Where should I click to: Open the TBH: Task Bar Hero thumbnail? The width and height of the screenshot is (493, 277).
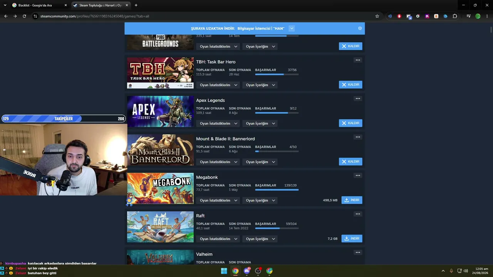pyautogui.click(x=160, y=73)
